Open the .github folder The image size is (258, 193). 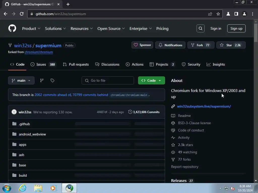24,124
